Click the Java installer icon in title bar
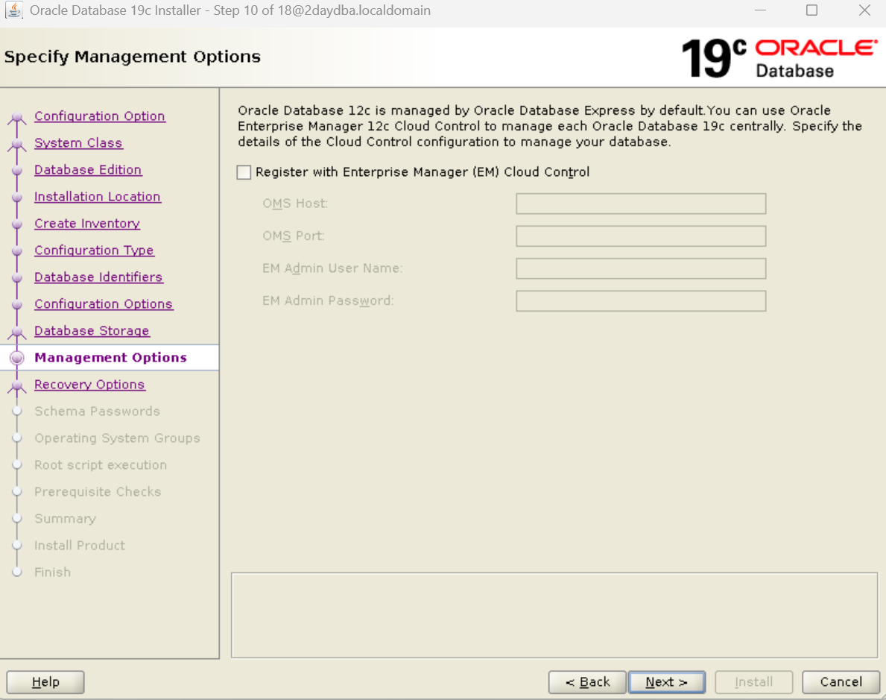The height and width of the screenshot is (700, 886). (13, 10)
